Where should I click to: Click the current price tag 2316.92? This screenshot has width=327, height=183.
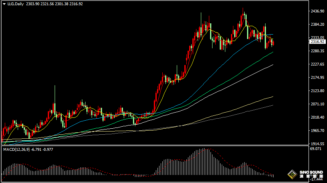317,42
